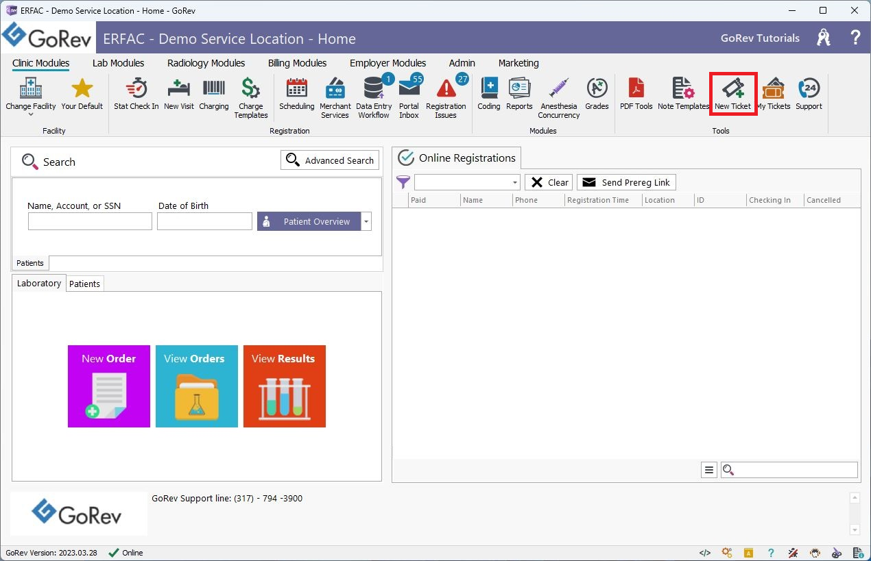The width and height of the screenshot is (871, 561).
Task: Open the Scheduling calendar
Action: pyautogui.click(x=296, y=93)
